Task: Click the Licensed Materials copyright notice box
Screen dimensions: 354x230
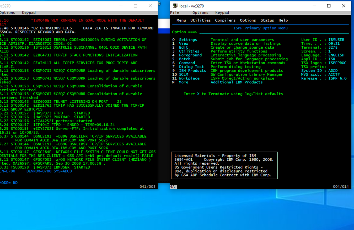Action: pos(224,165)
